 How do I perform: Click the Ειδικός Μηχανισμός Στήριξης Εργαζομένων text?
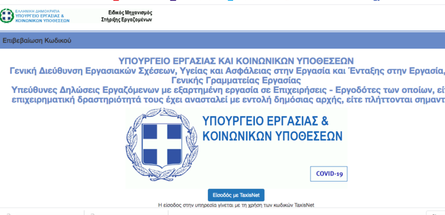[126, 16]
